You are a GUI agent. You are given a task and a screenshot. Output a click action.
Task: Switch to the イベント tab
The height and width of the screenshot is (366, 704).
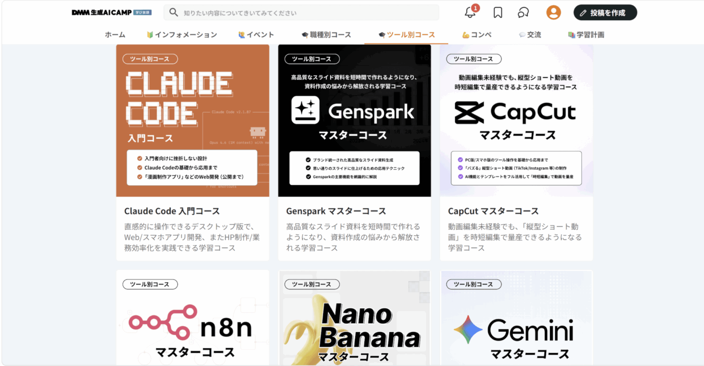point(256,35)
